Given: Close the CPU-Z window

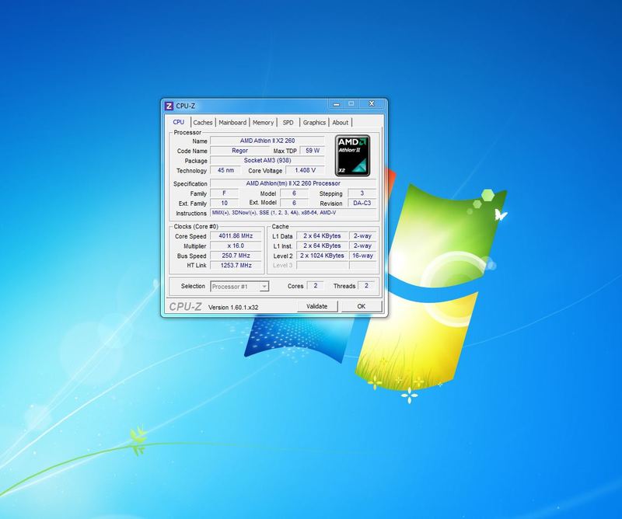Looking at the screenshot, I should coord(372,104).
